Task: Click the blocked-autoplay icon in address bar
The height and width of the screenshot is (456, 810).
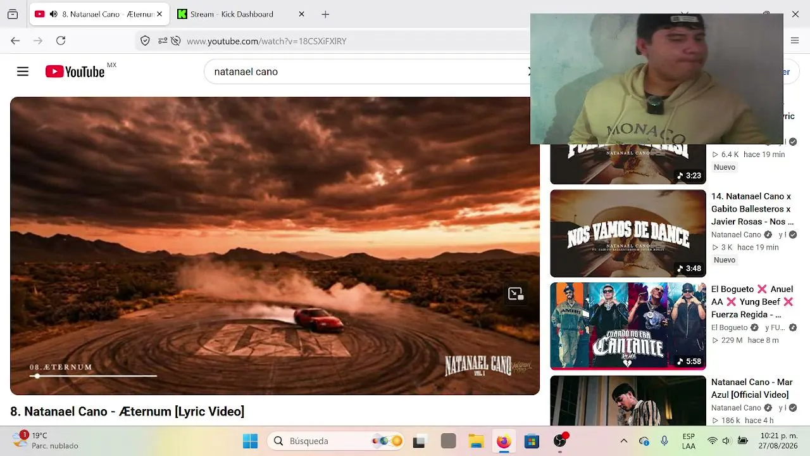Action: click(x=176, y=41)
